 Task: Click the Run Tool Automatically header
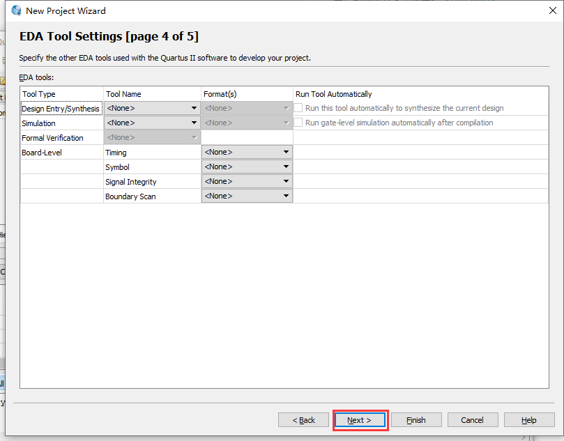(421, 94)
